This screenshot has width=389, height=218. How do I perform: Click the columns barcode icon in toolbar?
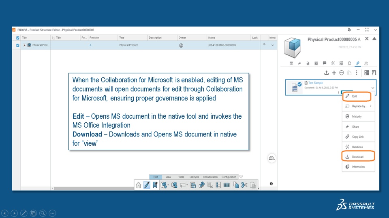(227, 185)
